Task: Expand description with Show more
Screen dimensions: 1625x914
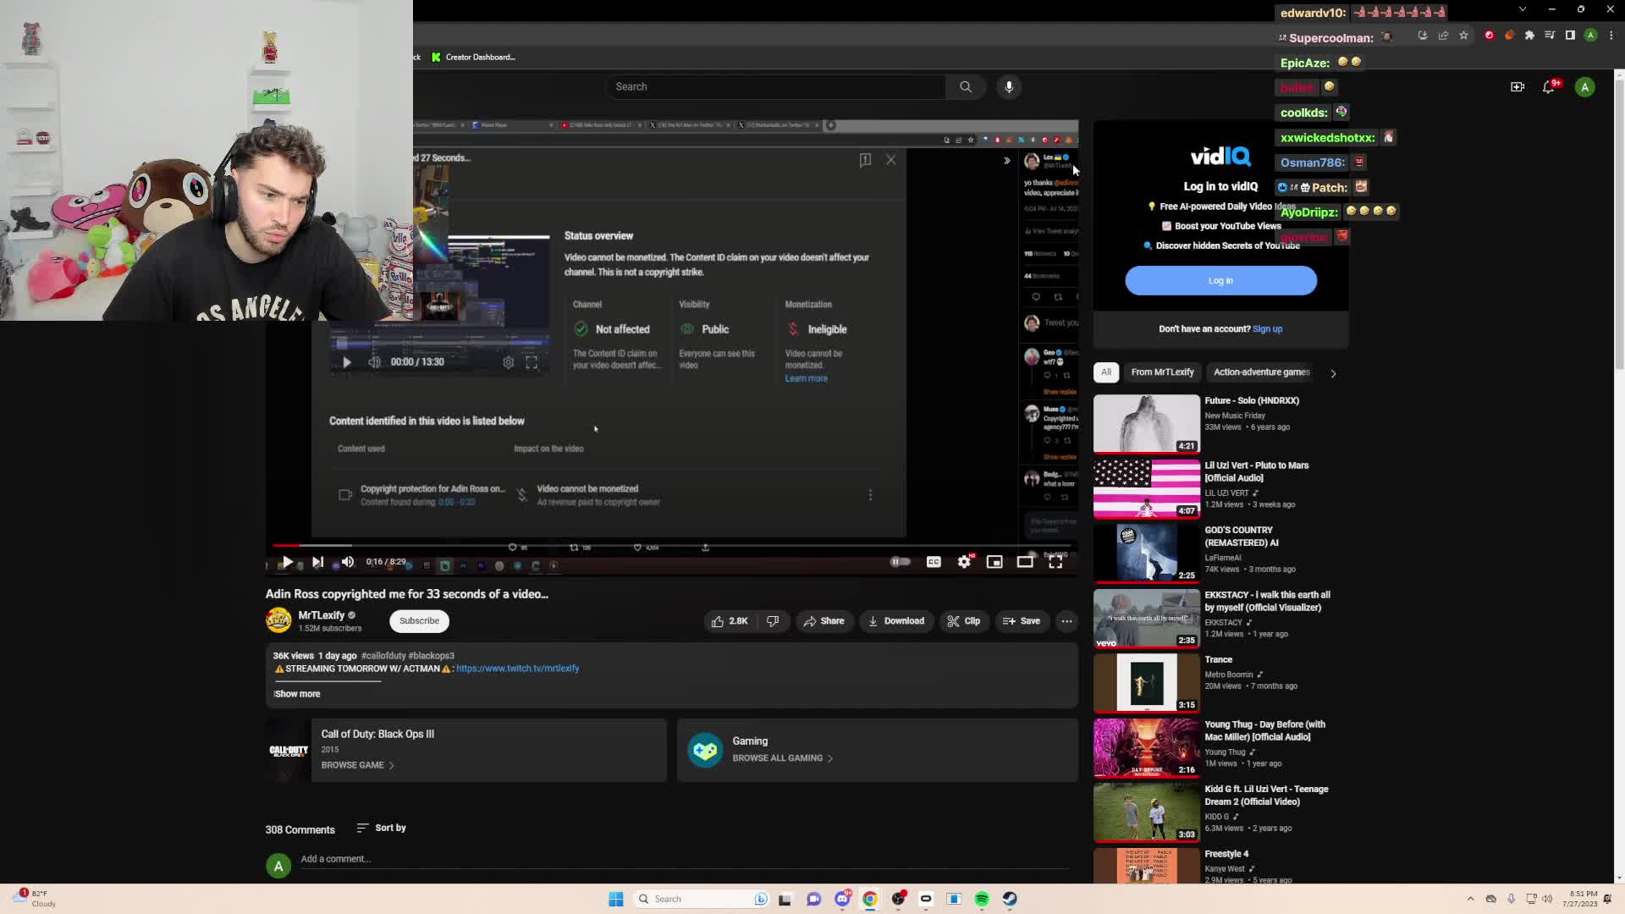Action: coord(297,694)
